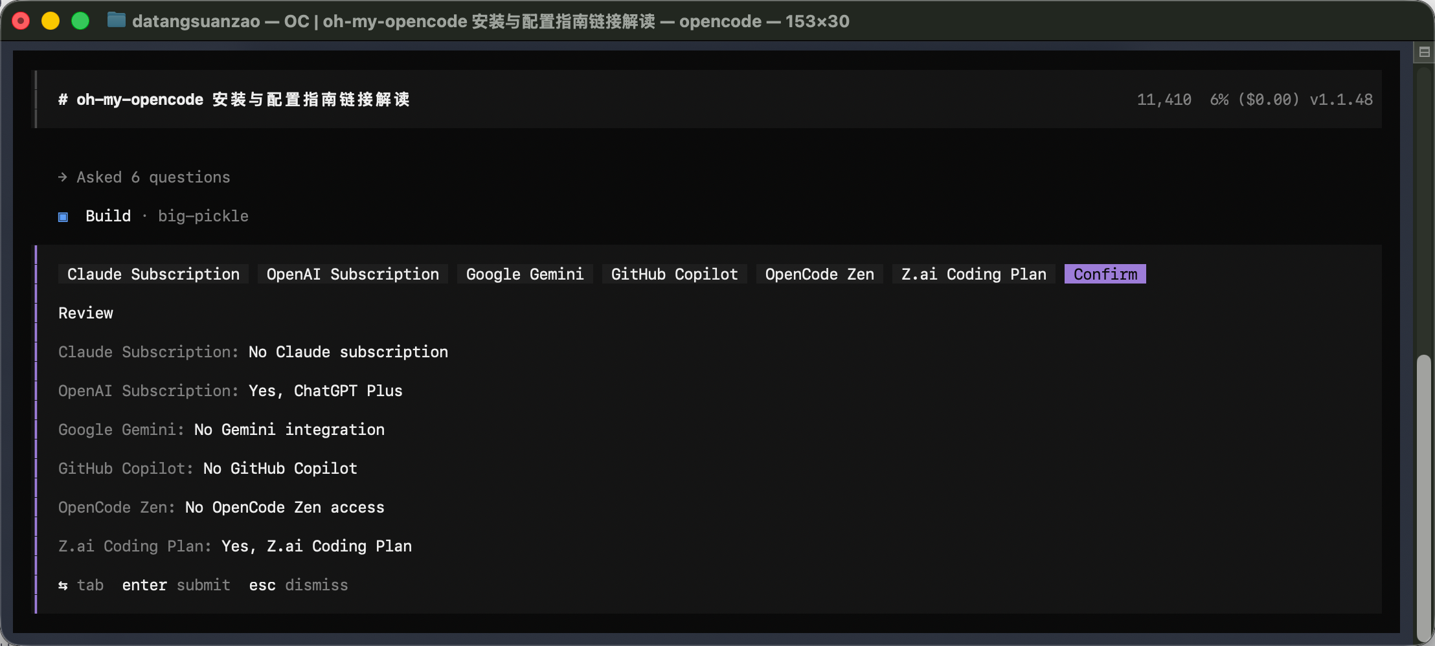Click the 'Asked 6 questions' text

point(153,177)
